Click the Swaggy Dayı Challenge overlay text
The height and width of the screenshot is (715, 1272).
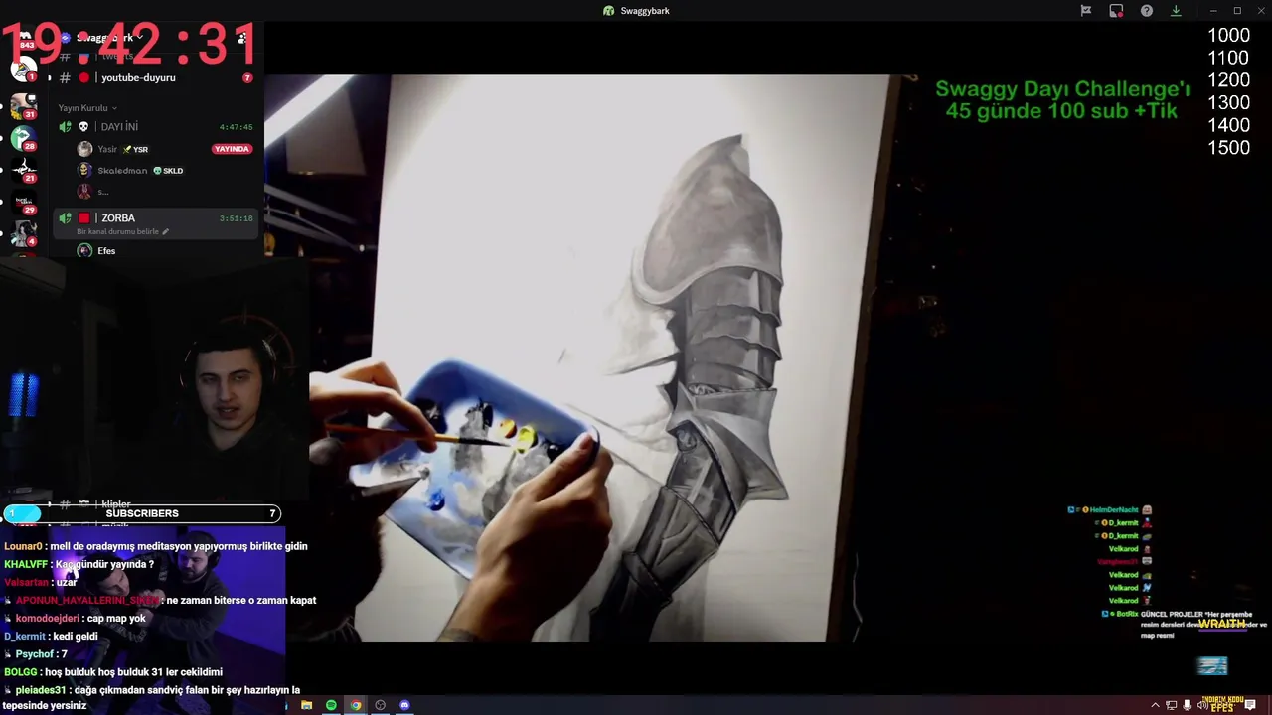coord(1061,100)
